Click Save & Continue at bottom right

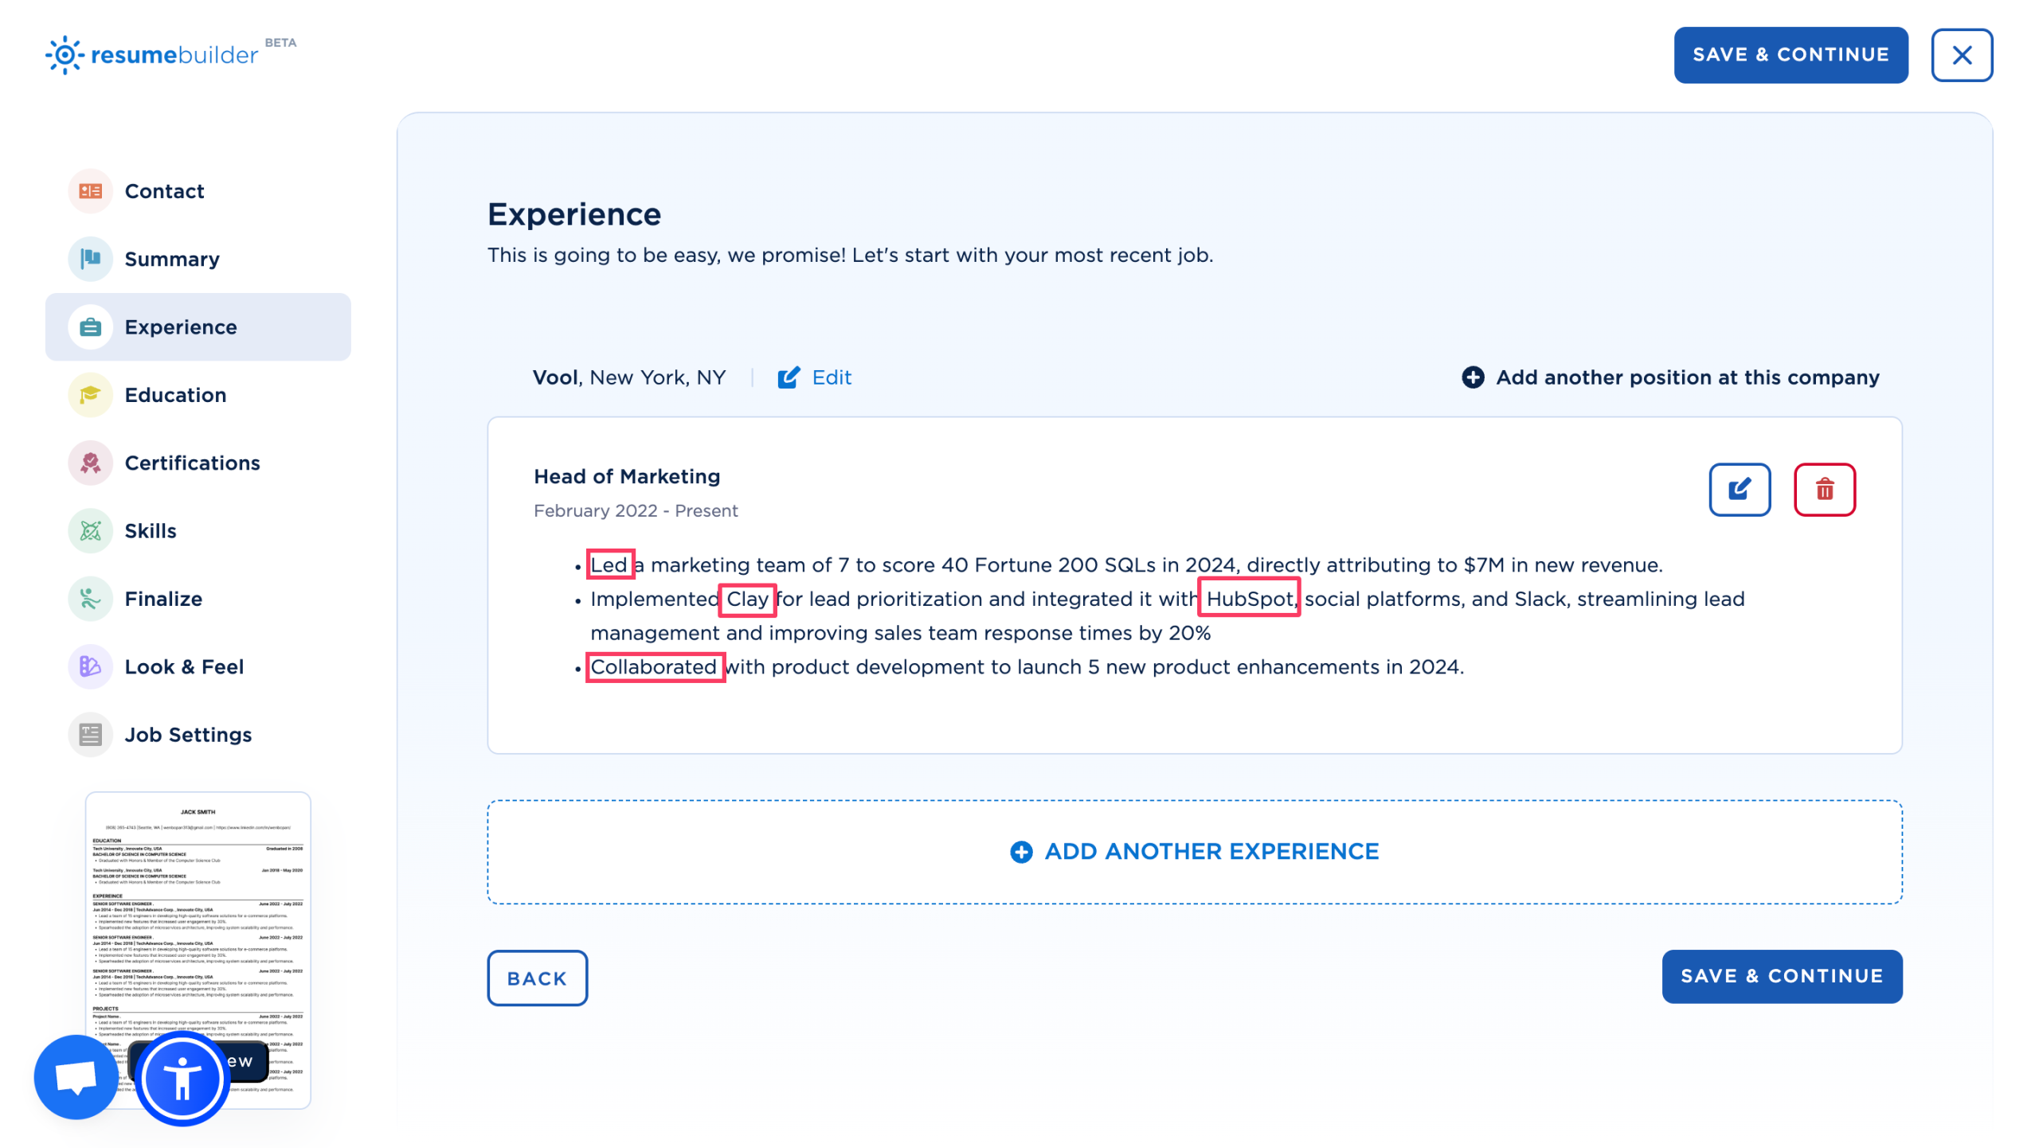(1783, 976)
